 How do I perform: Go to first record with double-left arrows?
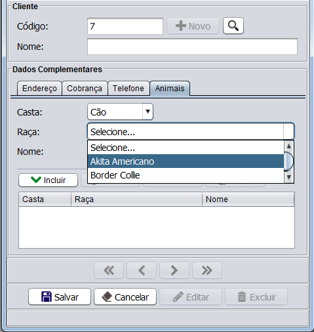109,270
